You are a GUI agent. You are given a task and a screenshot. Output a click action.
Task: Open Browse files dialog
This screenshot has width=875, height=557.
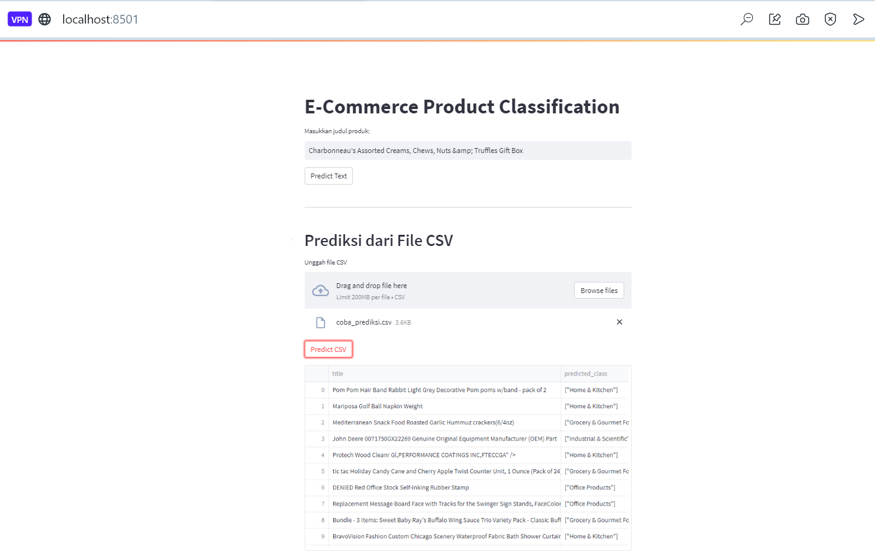(599, 291)
